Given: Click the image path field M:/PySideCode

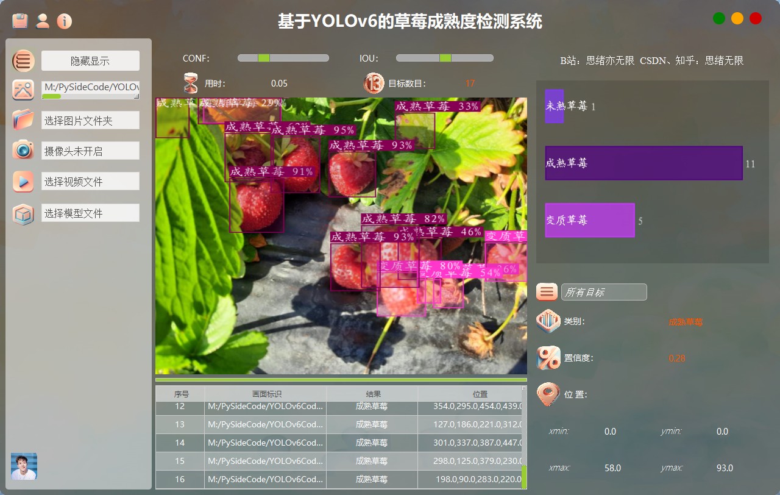Looking at the screenshot, I should pos(90,87).
